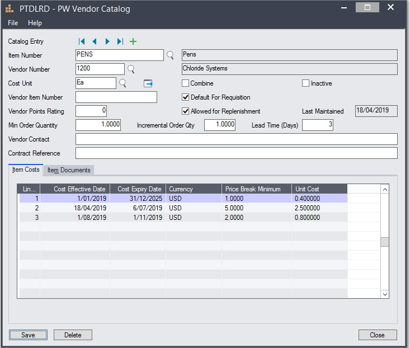Image resolution: width=410 pixels, height=348 pixels.
Task: Select unit cost 0.800000 cell
Action: click(x=320, y=218)
